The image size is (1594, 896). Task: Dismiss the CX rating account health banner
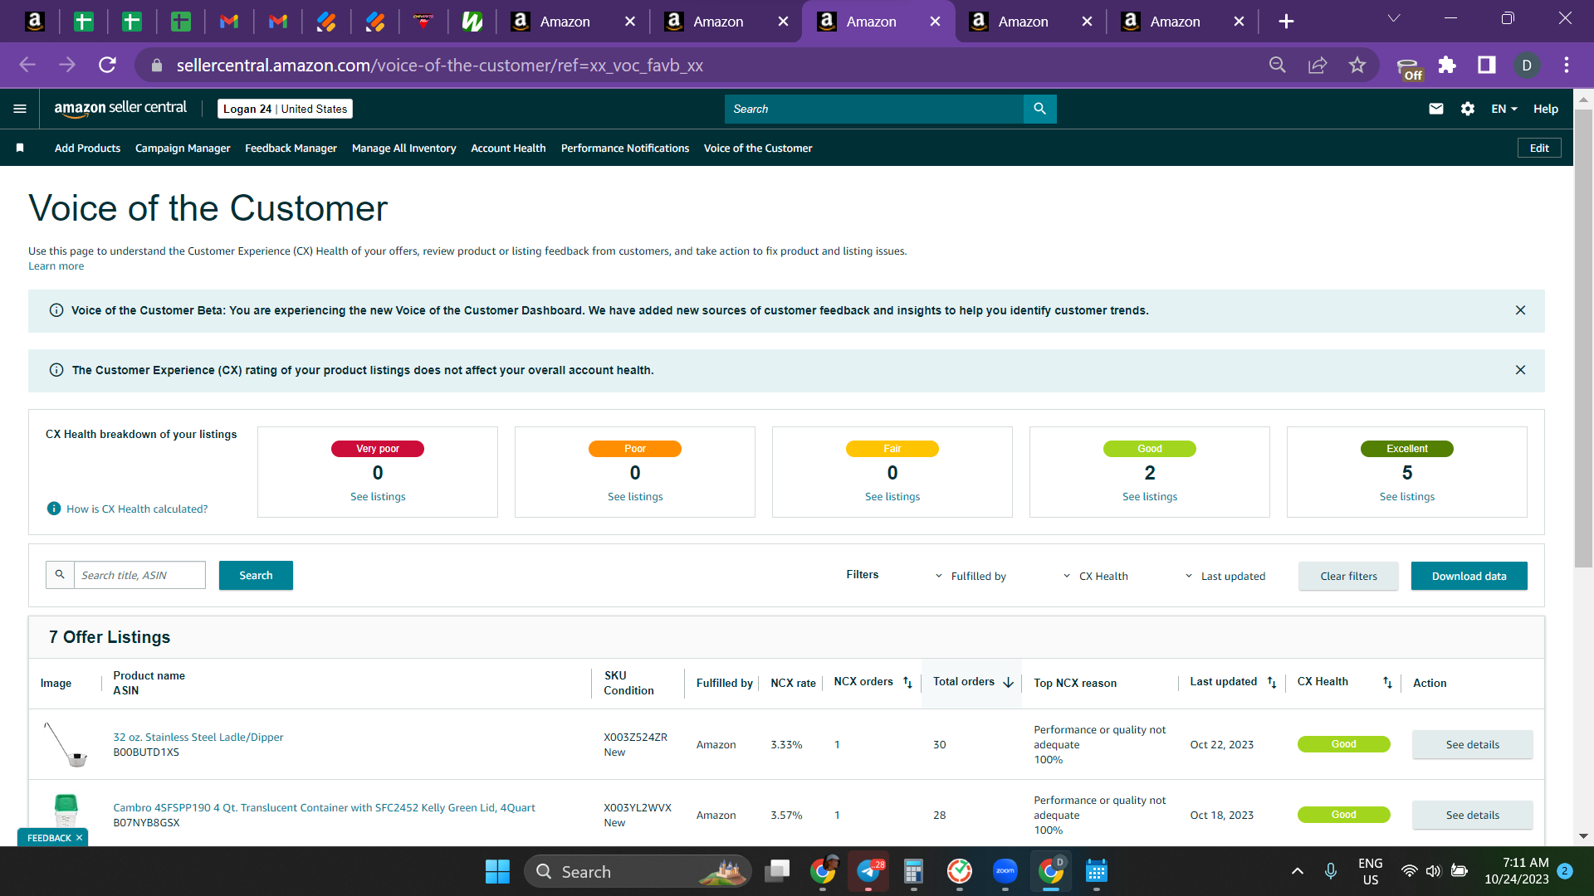(x=1520, y=370)
